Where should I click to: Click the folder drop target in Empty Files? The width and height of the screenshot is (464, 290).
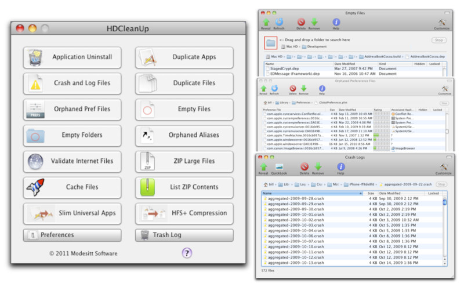pos(270,43)
